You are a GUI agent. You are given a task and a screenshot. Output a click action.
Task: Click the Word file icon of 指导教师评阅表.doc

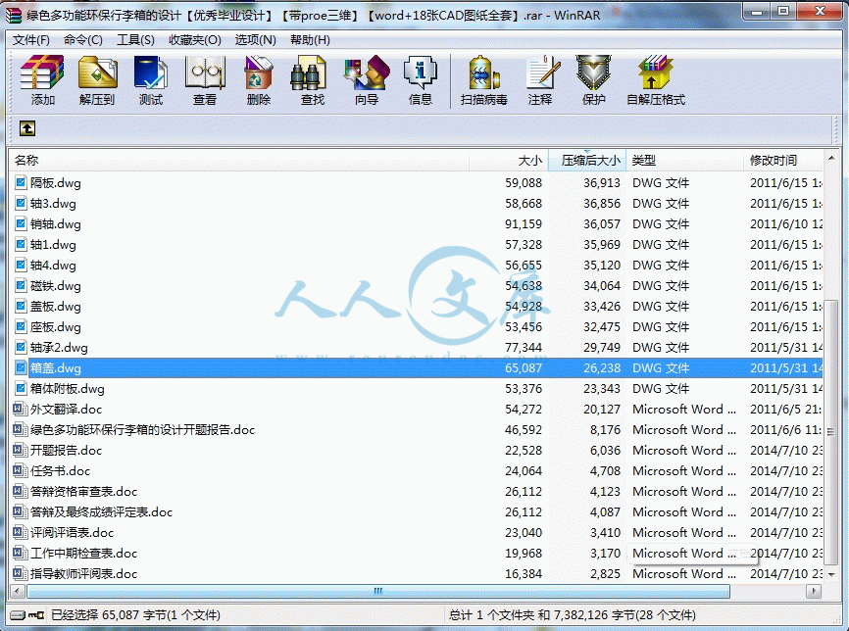click(20, 573)
